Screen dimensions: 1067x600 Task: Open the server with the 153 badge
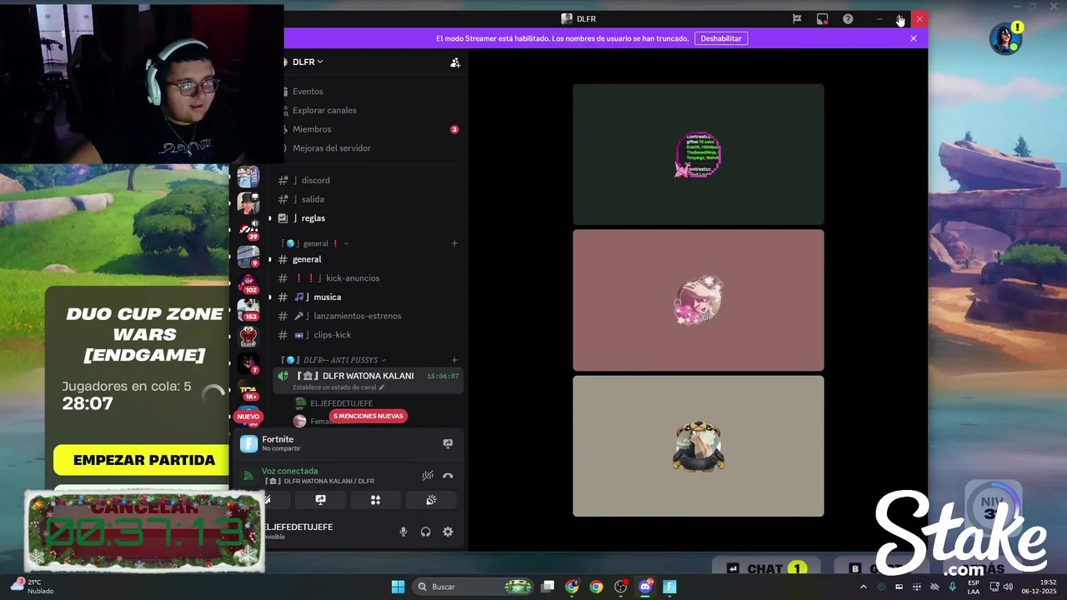pyautogui.click(x=248, y=310)
